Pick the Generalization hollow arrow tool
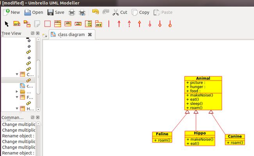This screenshot has width=254, height=156. (140, 24)
